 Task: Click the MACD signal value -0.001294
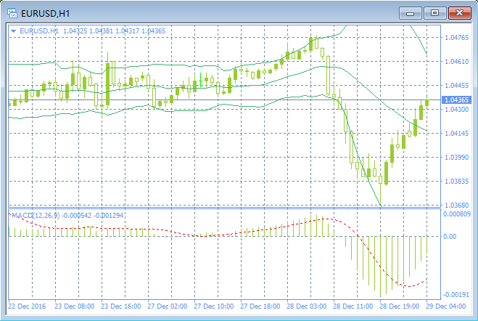(x=108, y=216)
